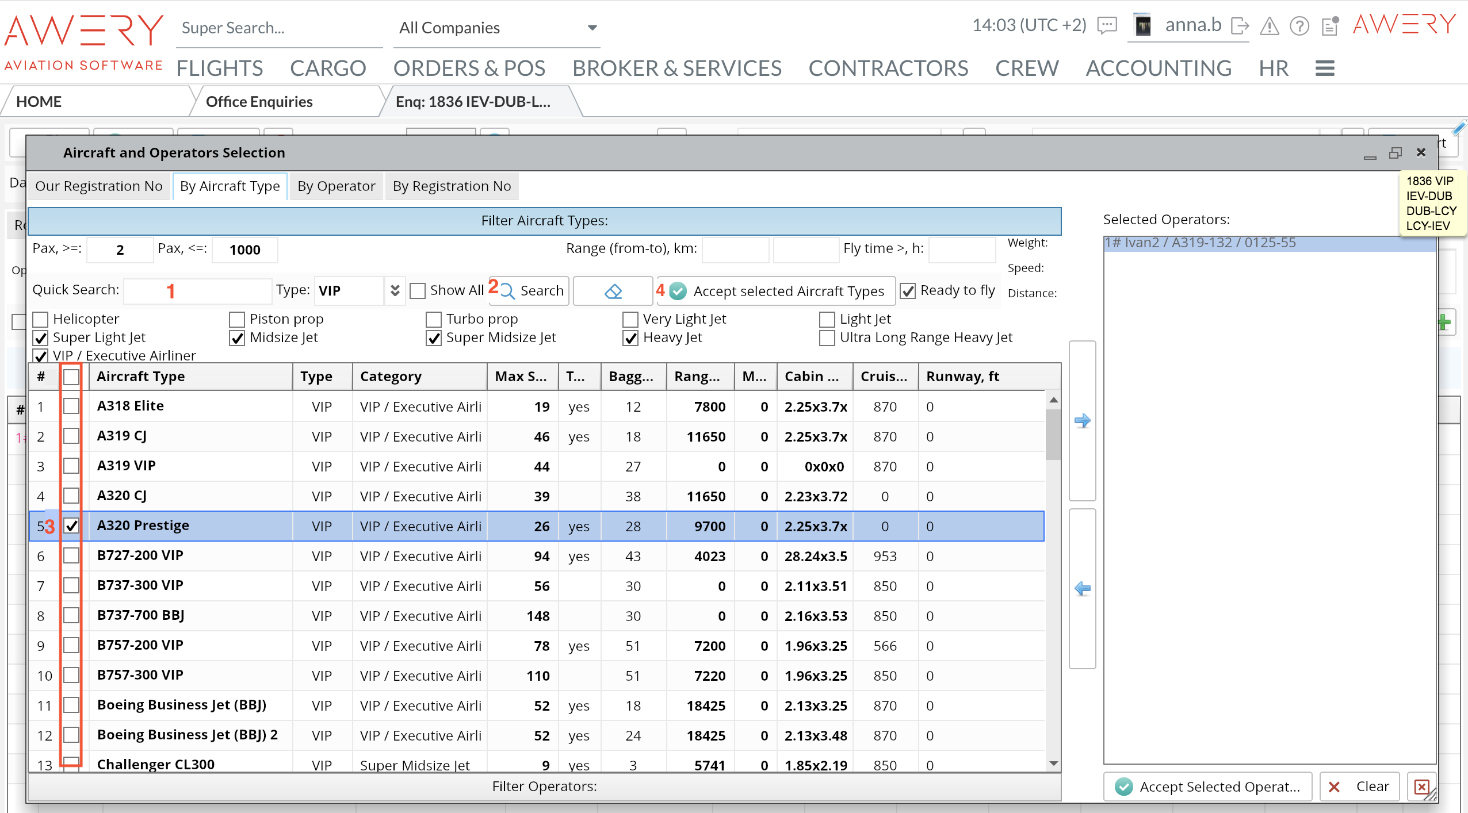Click the blue left arrow to remove operator
The image size is (1468, 813).
(1082, 588)
